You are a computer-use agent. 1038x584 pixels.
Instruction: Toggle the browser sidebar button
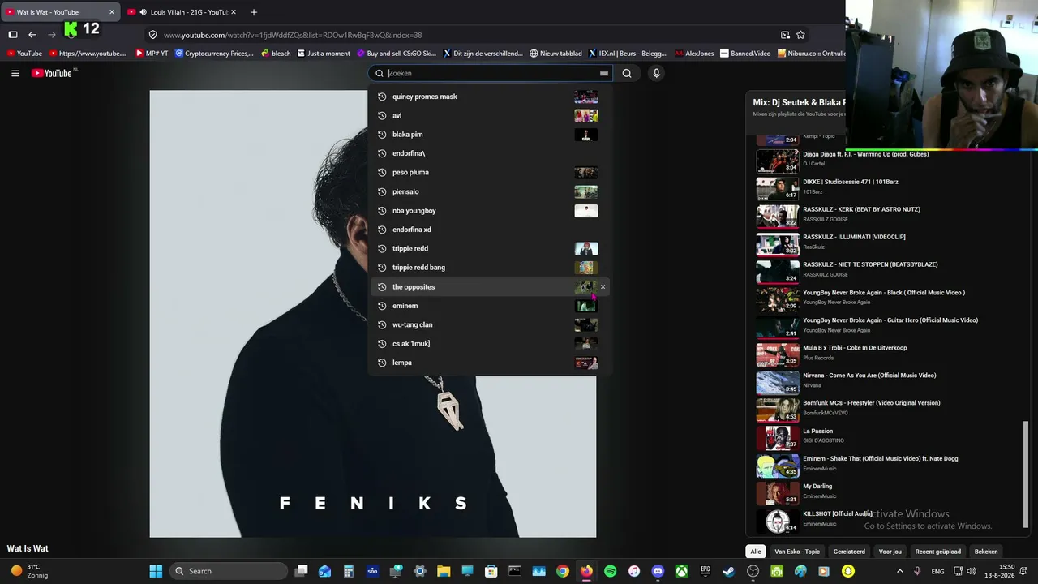[13, 35]
